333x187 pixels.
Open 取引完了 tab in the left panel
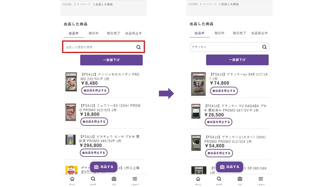(x=113, y=33)
